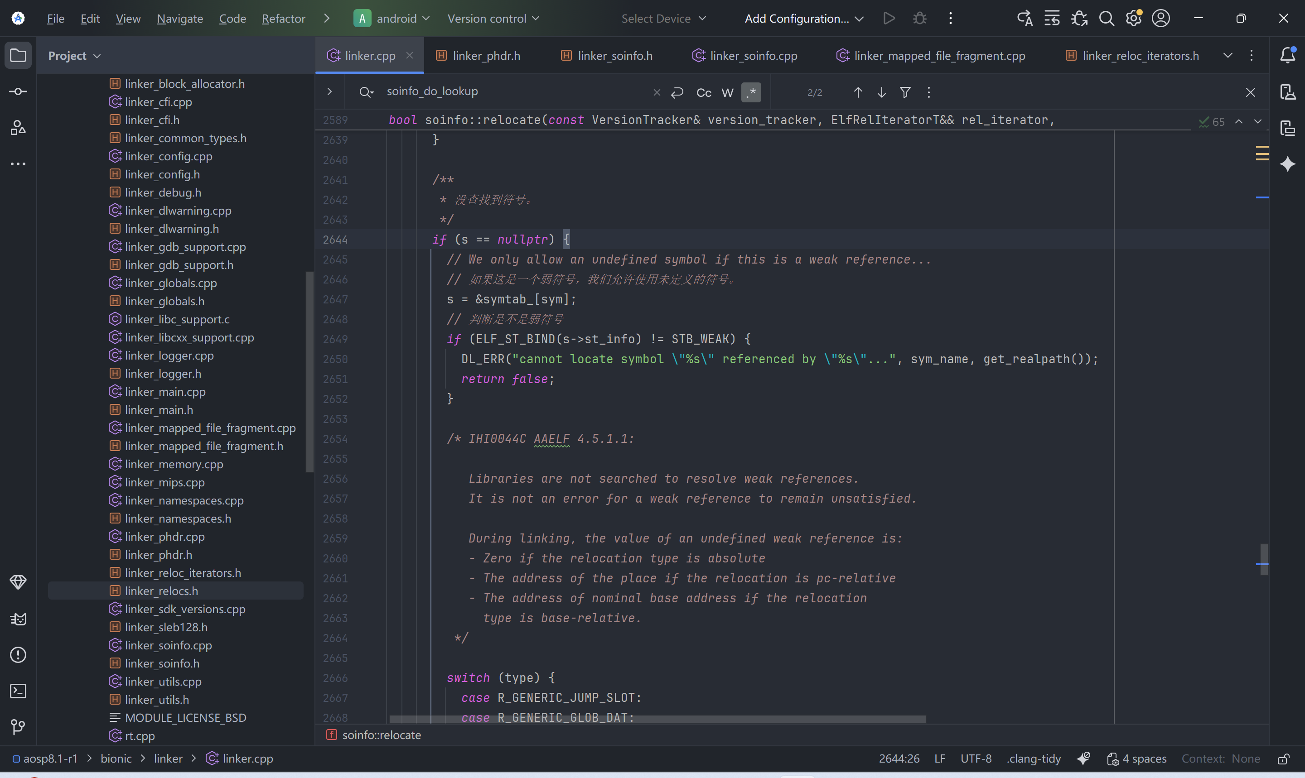Open the Terminal tool window
Screen dimensions: 1305x778
[x=18, y=691]
